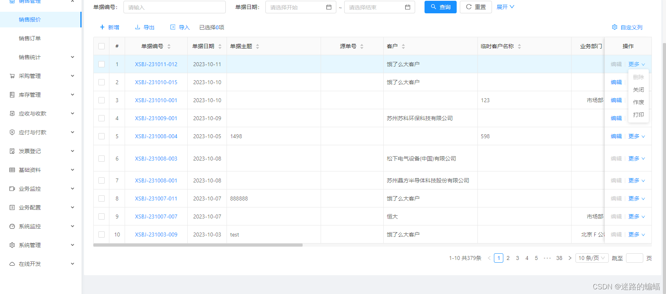The image size is (666, 294).
Task: Check the row for XSBJ-231010-001
Action: pos(102,100)
